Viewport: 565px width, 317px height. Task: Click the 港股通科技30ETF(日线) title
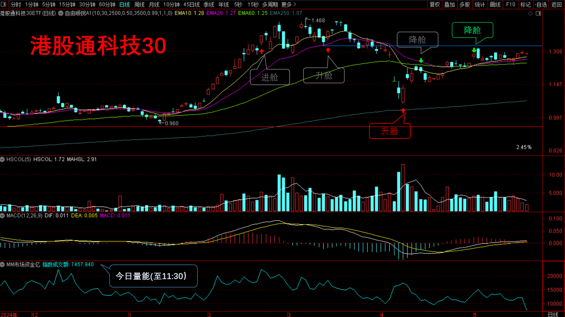coord(28,13)
